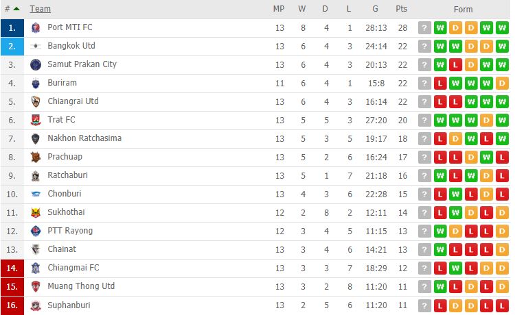This screenshot has height=315, width=515.
Task: Click the Form column header
Action: (x=463, y=9)
